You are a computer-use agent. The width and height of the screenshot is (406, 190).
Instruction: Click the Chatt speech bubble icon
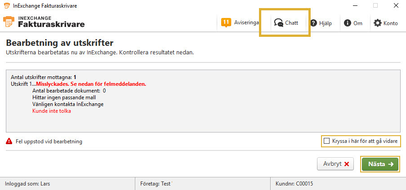coord(279,23)
